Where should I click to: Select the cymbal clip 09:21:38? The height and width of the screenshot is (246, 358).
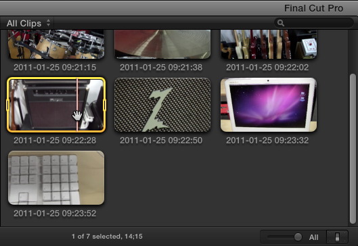pos(162,44)
